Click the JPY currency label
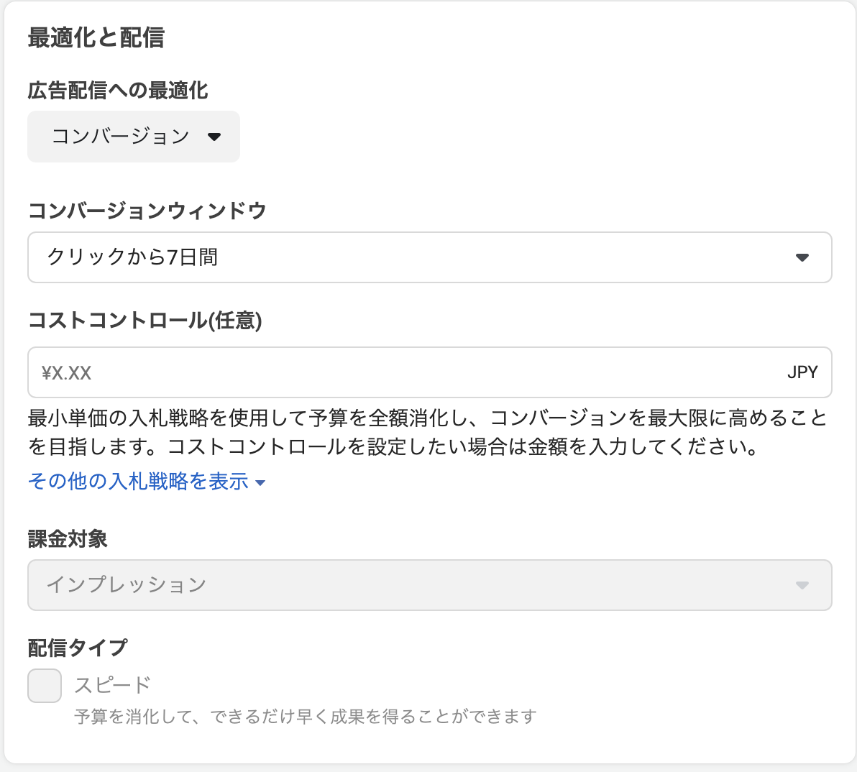 point(802,372)
